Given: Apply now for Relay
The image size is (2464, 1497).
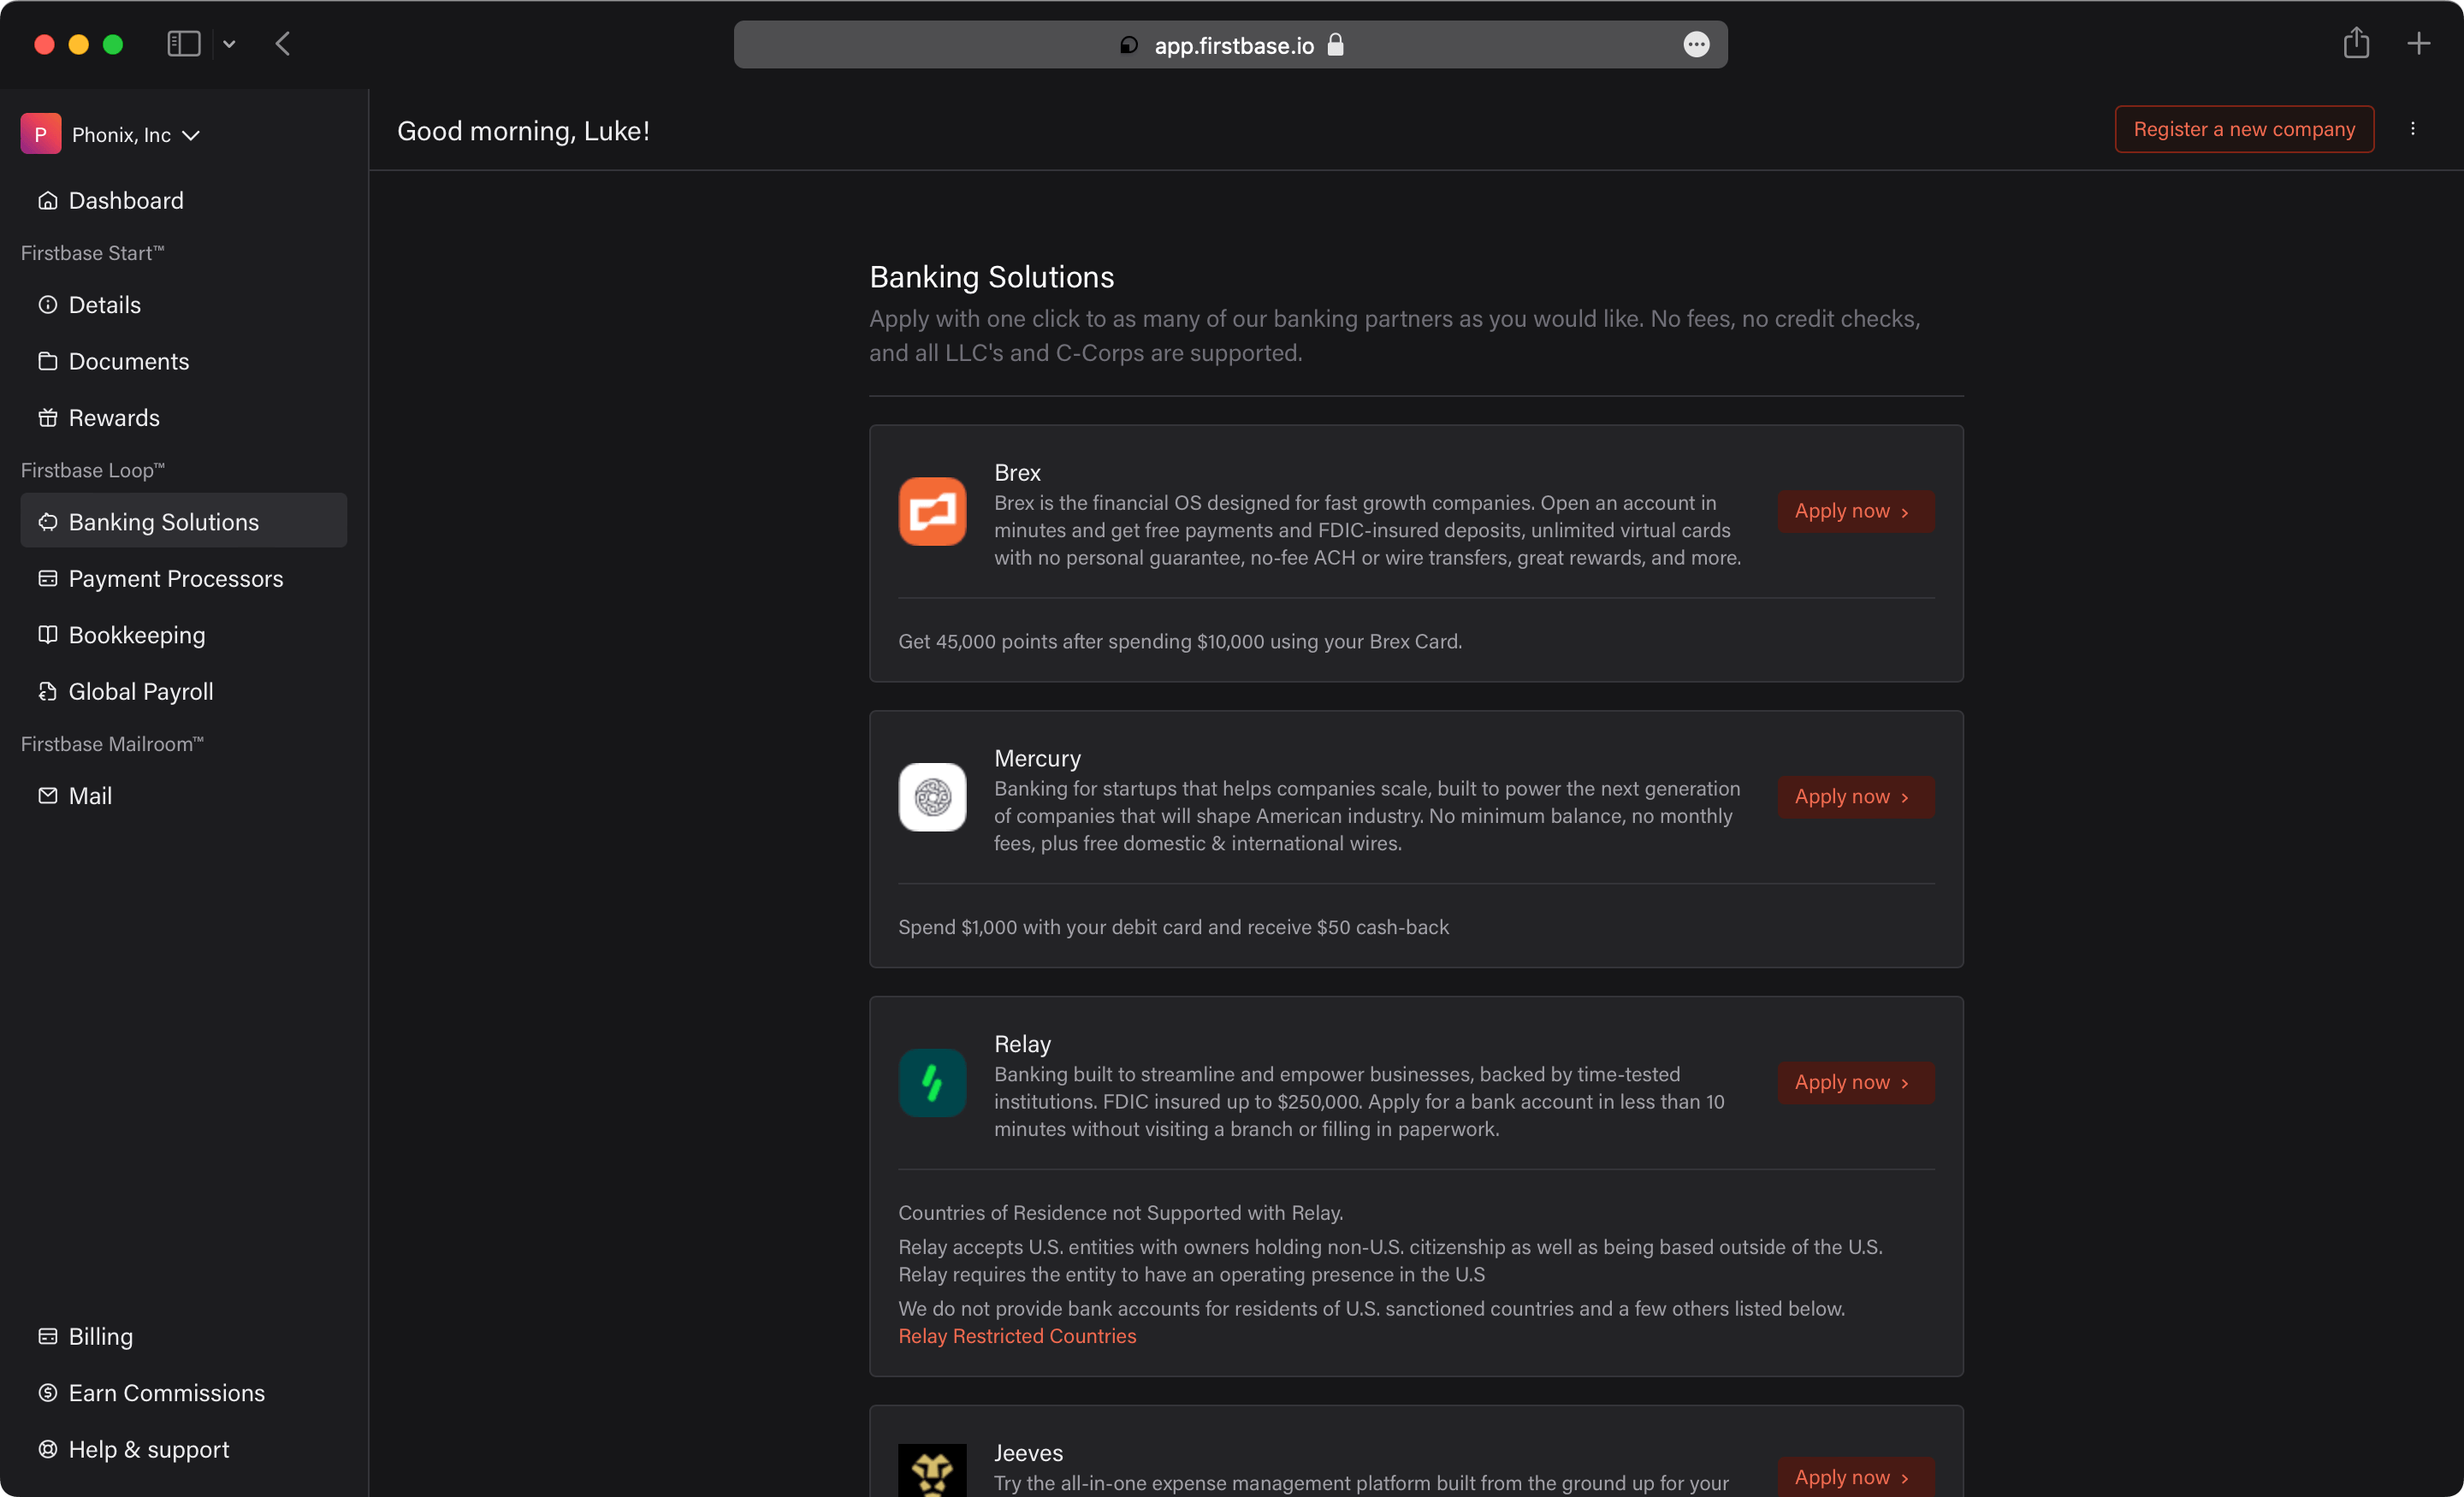Looking at the screenshot, I should click(1855, 1082).
